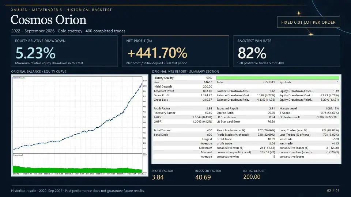Select the Bars value 14667

(x=208, y=82)
